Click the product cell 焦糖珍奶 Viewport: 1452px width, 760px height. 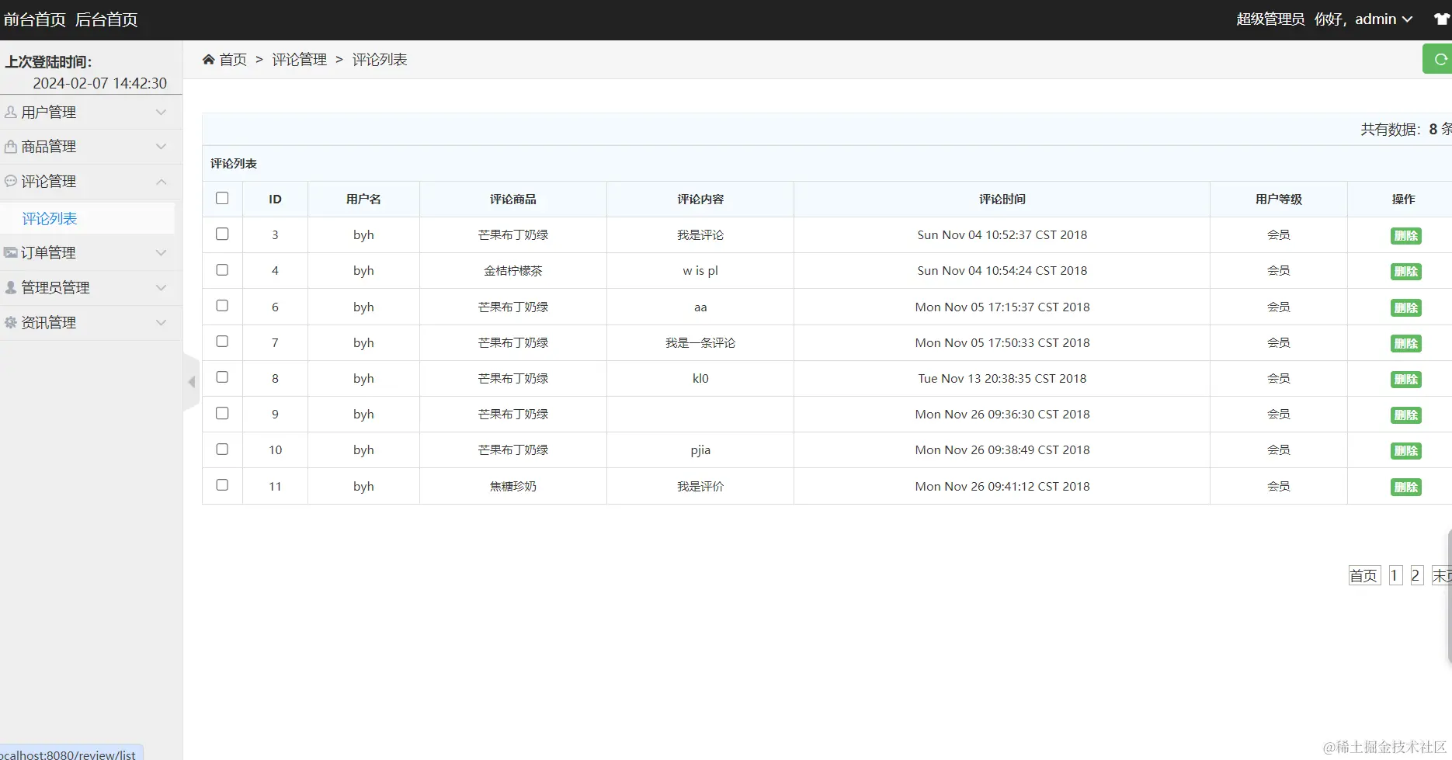513,486
